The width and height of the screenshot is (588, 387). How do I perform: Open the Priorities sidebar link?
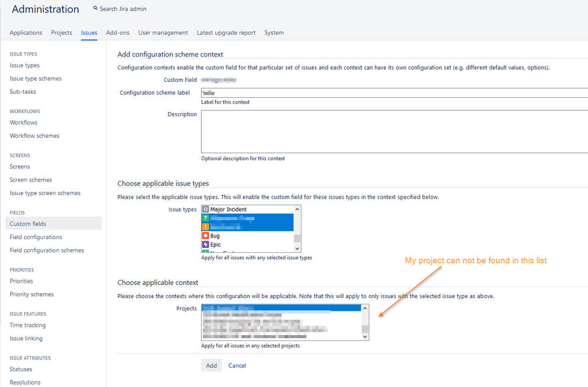point(21,281)
